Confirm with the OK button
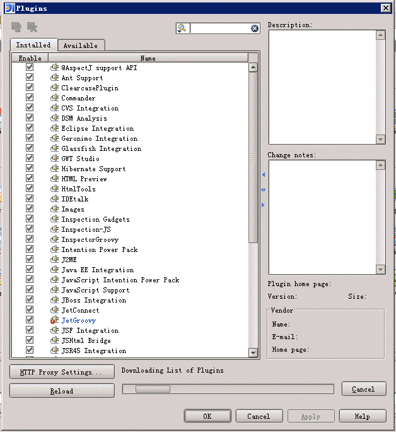 [x=207, y=416]
